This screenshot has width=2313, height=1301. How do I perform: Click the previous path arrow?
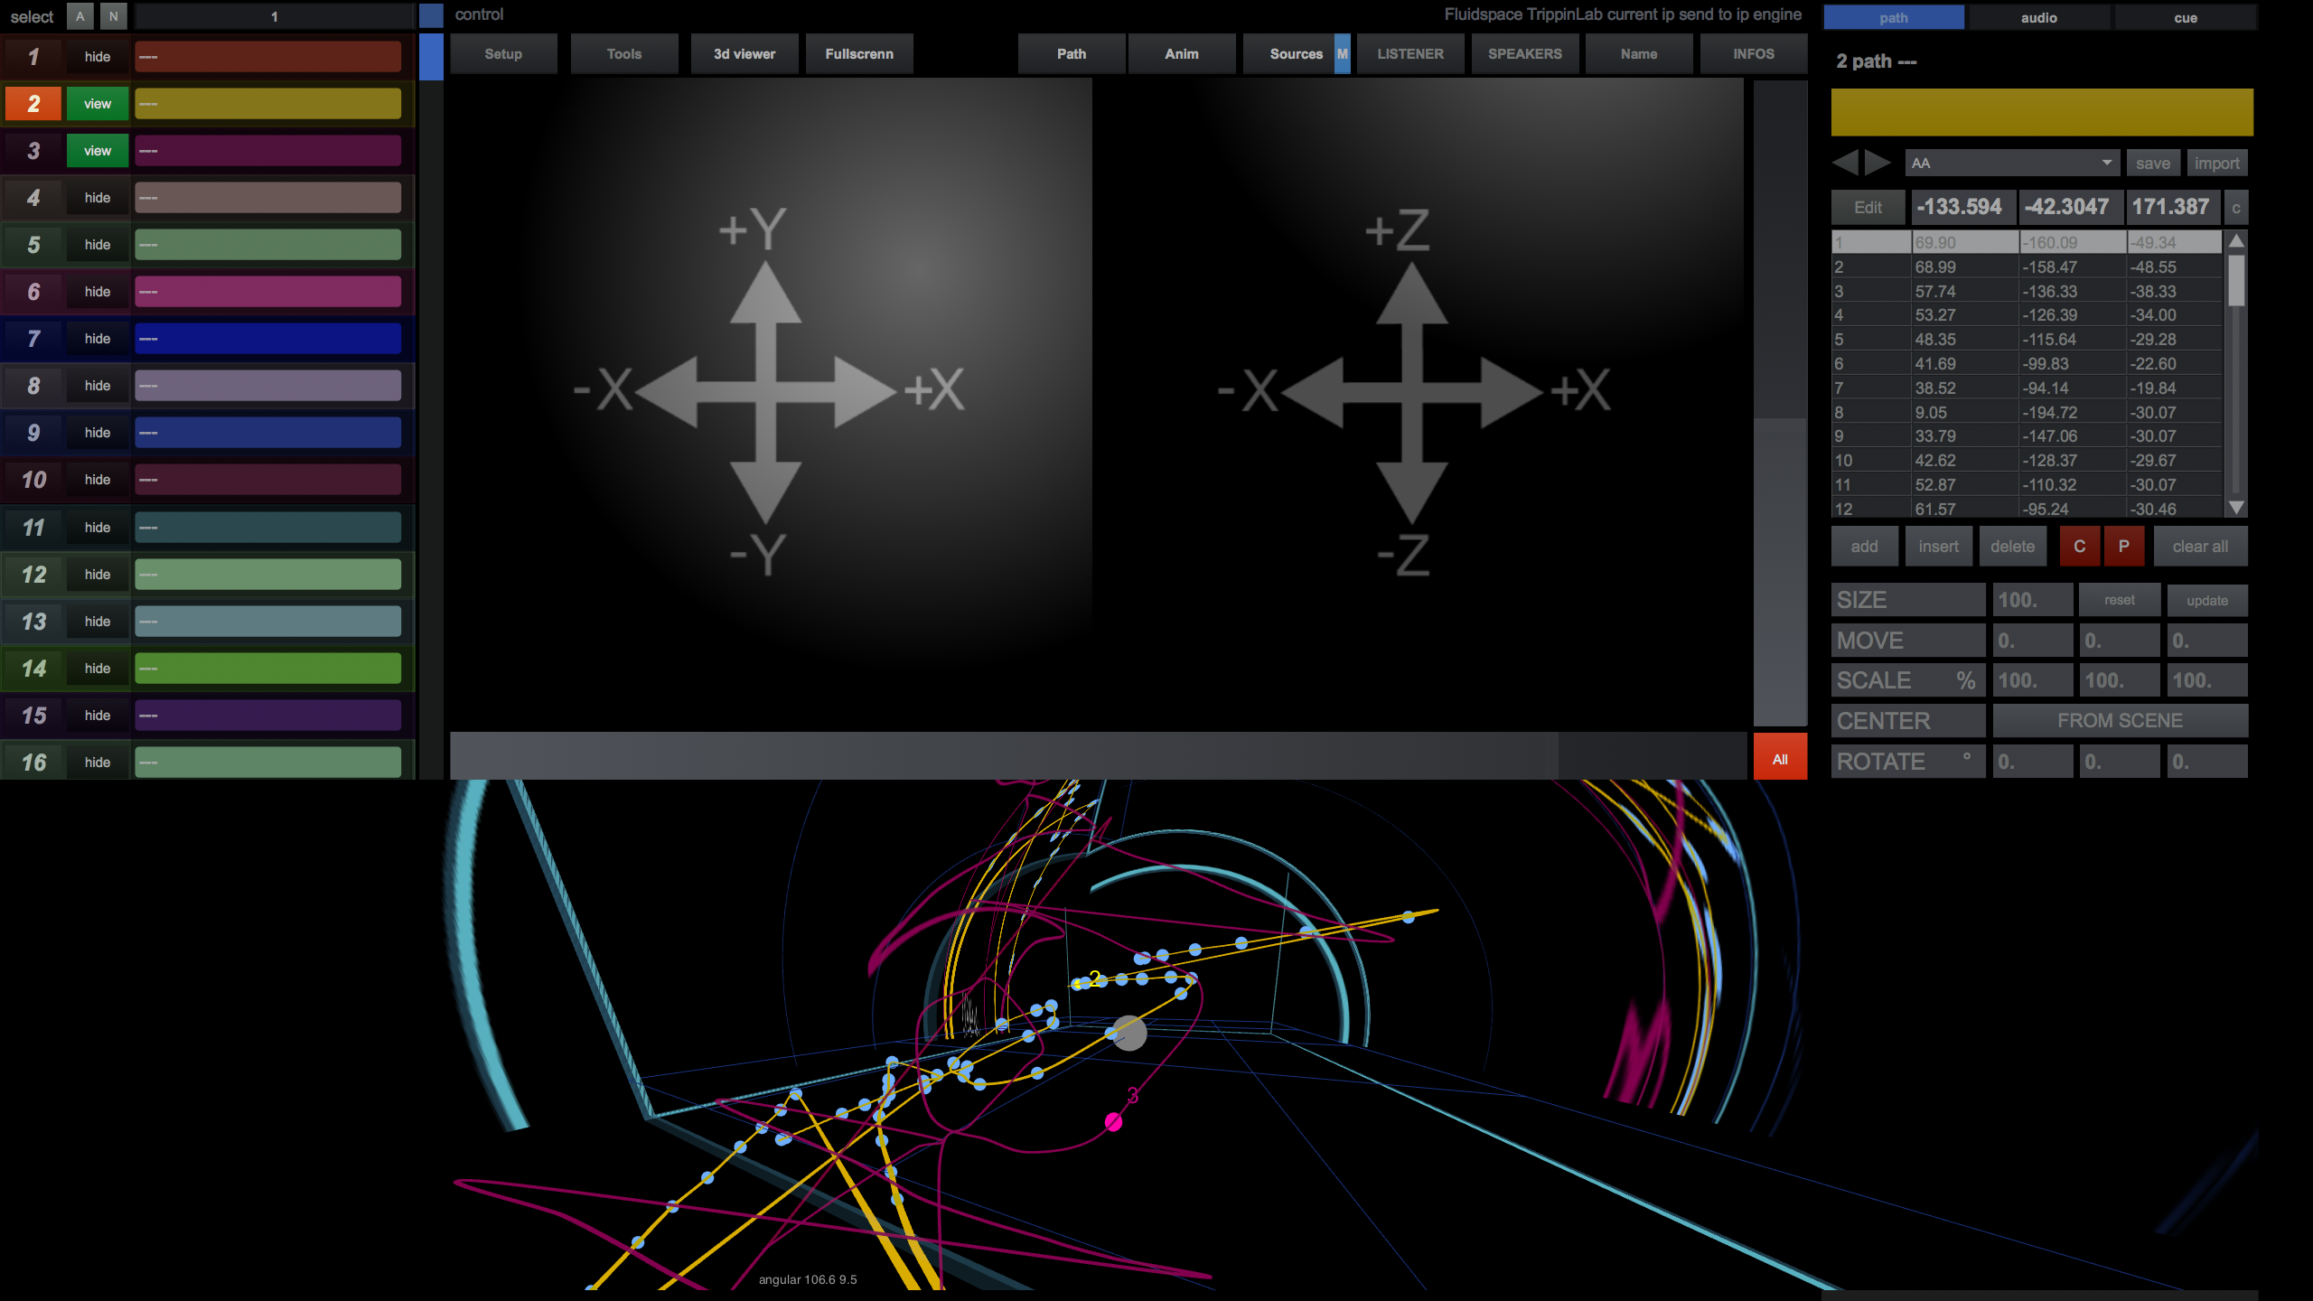(1845, 163)
